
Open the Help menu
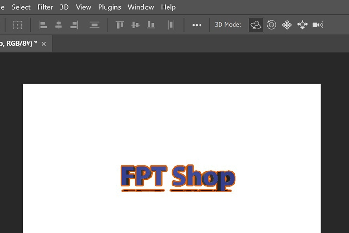(168, 7)
